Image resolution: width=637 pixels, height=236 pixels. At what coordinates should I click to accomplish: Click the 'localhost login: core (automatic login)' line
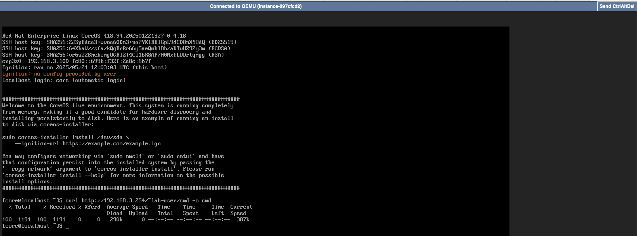click(64, 80)
